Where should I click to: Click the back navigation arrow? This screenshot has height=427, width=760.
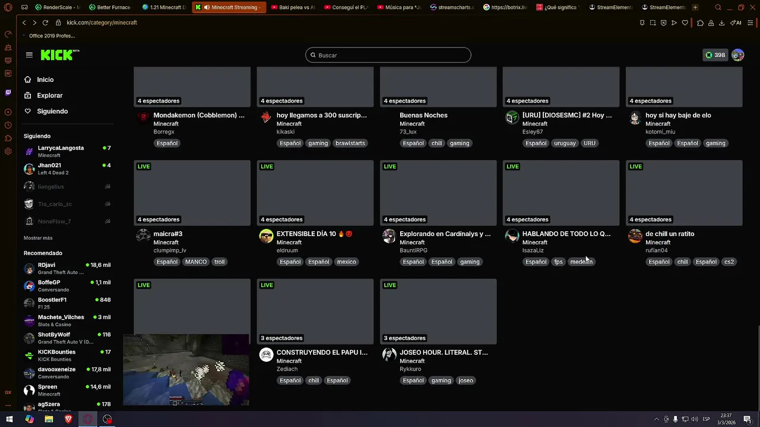[x=24, y=23]
